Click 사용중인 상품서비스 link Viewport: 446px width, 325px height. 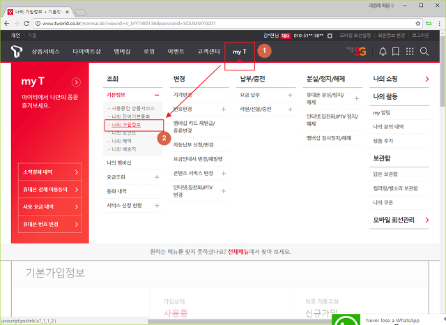click(x=133, y=108)
